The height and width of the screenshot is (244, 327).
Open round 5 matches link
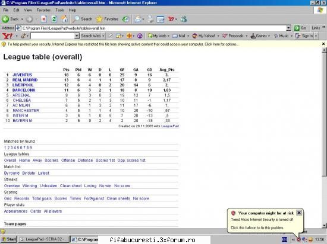coord(18,147)
